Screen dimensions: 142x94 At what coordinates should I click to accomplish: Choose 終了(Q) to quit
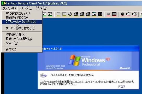(22, 50)
